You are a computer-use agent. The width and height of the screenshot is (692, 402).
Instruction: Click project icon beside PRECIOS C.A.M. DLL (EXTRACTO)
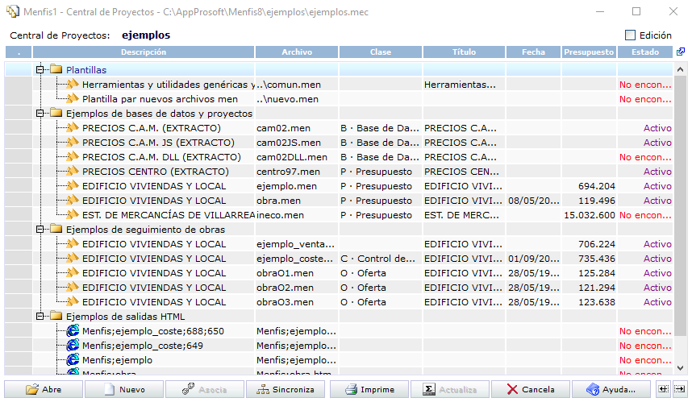click(73, 156)
